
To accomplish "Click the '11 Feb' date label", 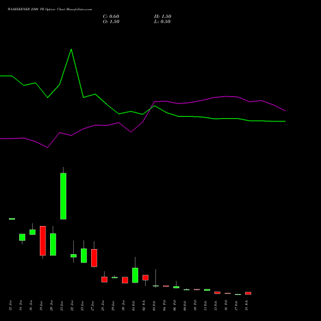I will [206, 306].
